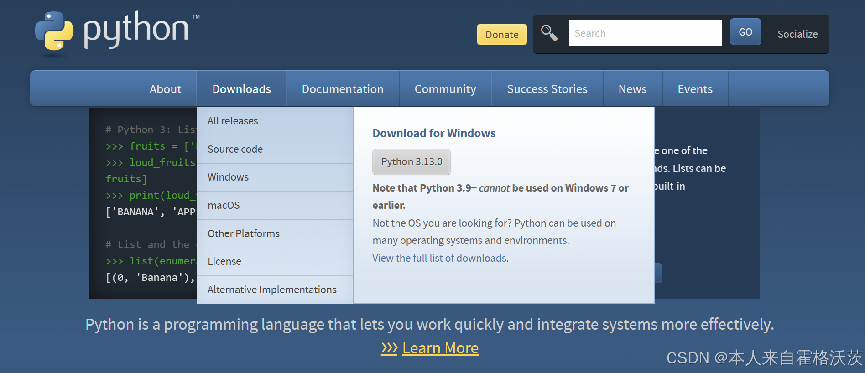Viewport: 865px width, 373px height.
Task: Open the Community menu
Action: point(445,89)
